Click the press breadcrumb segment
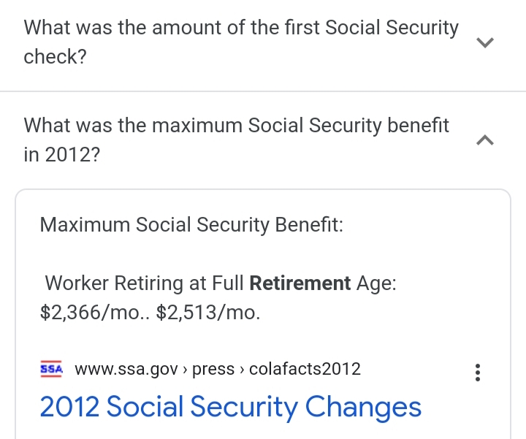This screenshot has height=439, width=526. [213, 369]
